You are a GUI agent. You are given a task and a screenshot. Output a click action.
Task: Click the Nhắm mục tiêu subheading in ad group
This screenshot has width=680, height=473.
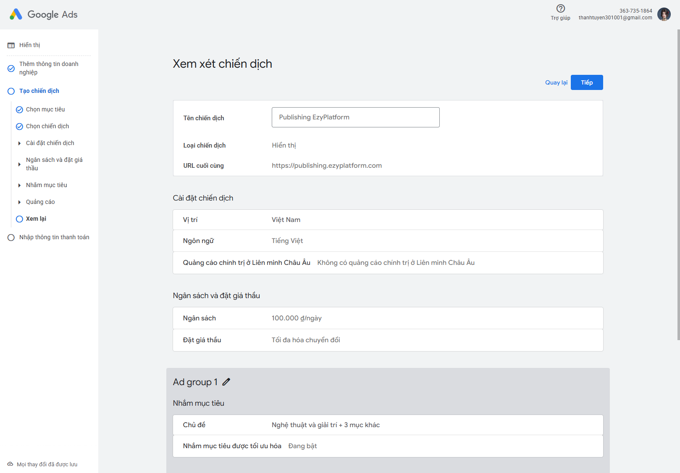(199, 403)
